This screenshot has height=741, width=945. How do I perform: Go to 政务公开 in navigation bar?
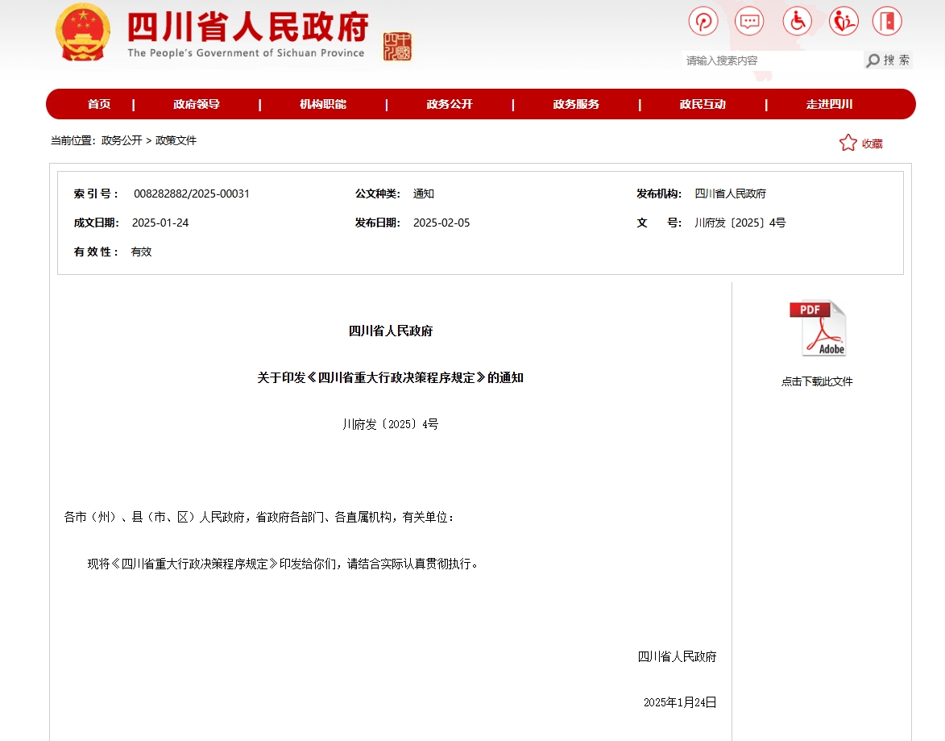coord(450,104)
